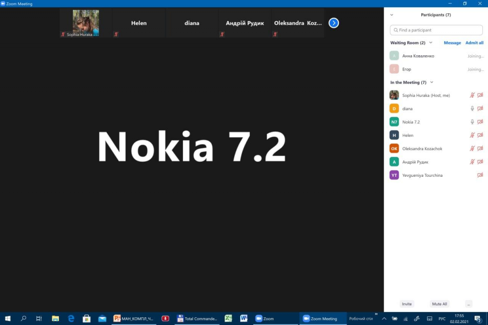Image resolution: width=488 pixels, height=325 pixels.
Task: Open Excel from the taskbar
Action: (228, 318)
